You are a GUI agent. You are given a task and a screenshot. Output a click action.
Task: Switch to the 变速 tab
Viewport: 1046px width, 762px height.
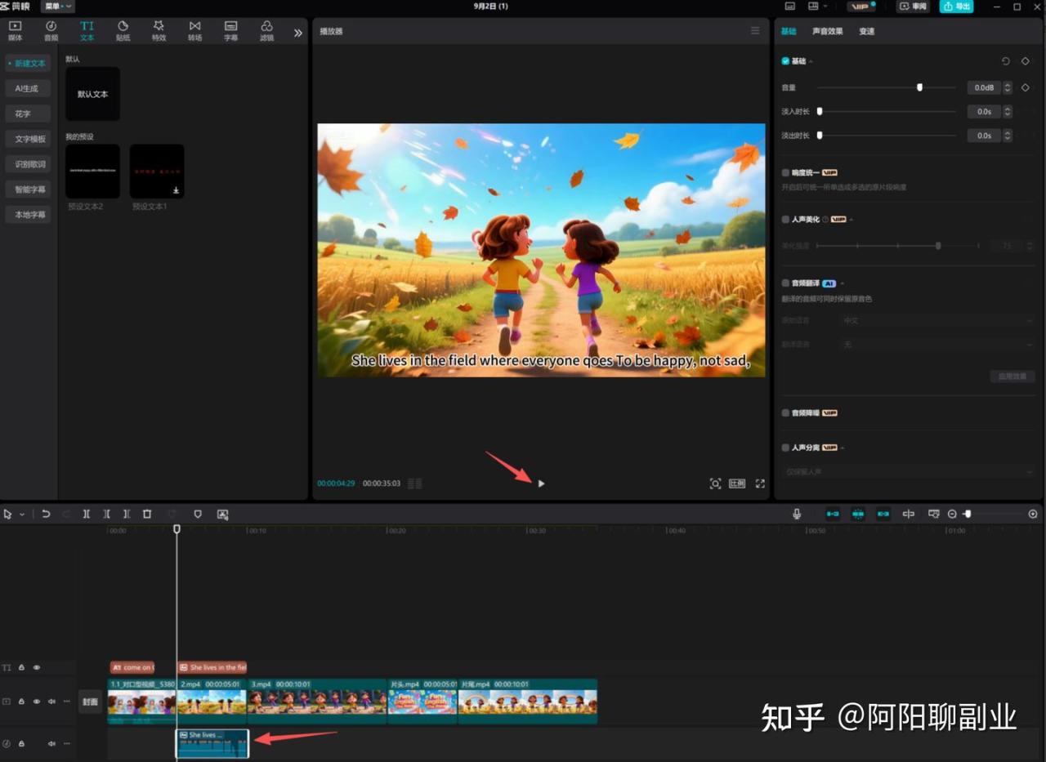point(866,31)
